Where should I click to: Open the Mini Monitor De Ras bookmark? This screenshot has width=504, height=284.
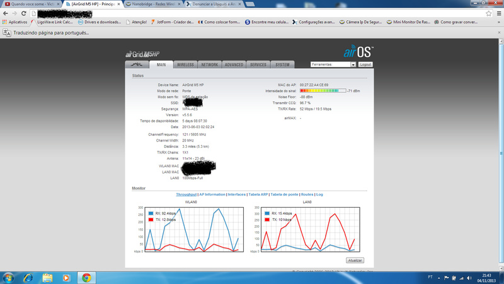pos(408,22)
